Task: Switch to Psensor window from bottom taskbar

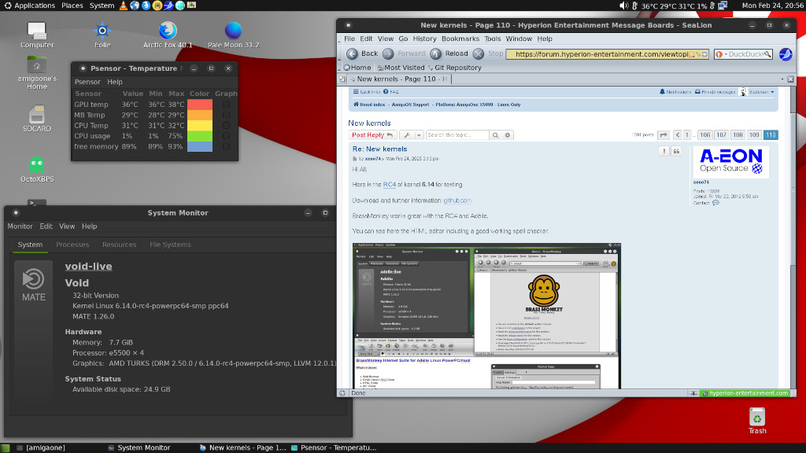Action: click(x=333, y=447)
